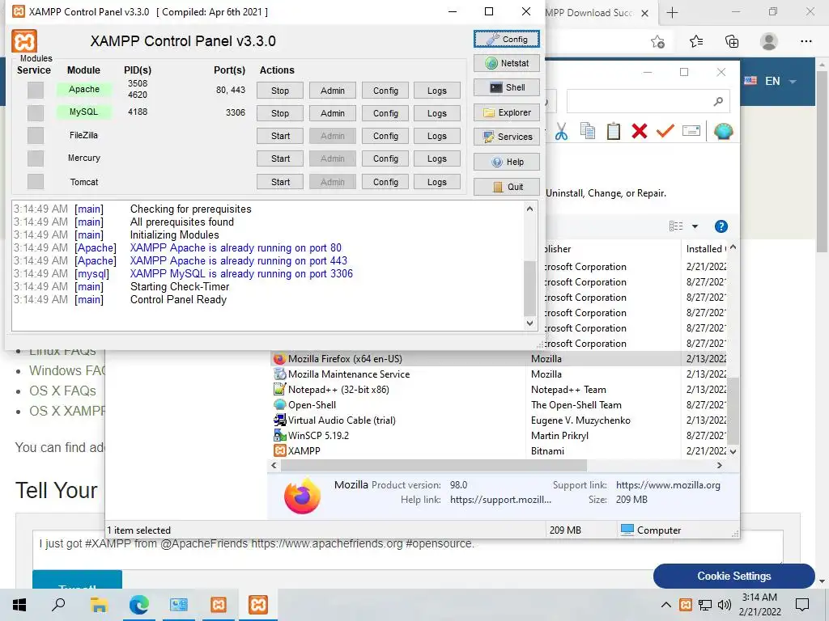Open language EN dropdown on webpage
Viewport: 829px width, 621px height.
[x=771, y=81]
